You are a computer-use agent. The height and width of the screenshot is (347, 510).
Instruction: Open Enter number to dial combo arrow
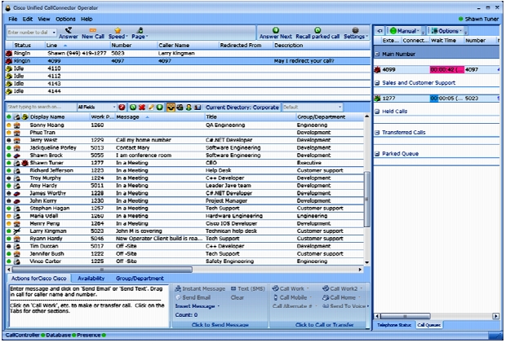pyautogui.click(x=54, y=33)
